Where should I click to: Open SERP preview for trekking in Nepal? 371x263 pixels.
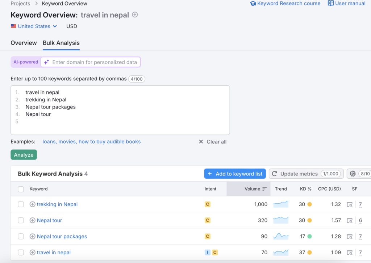pos(350,204)
